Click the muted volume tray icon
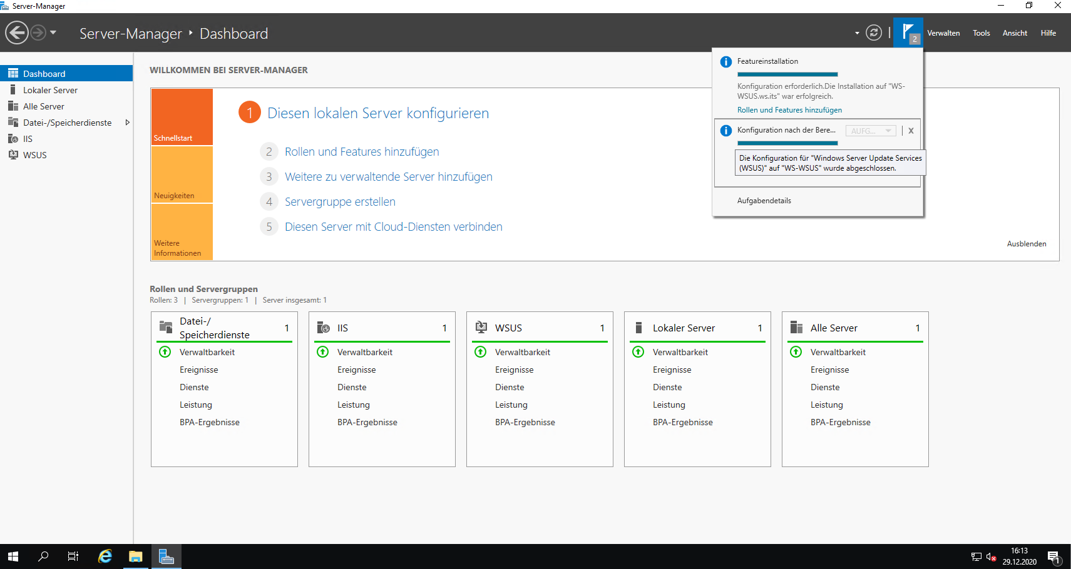The height and width of the screenshot is (569, 1071). tap(991, 556)
